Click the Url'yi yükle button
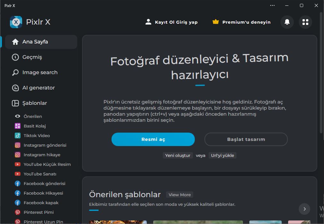This screenshot has width=324, height=224. click(x=222, y=155)
